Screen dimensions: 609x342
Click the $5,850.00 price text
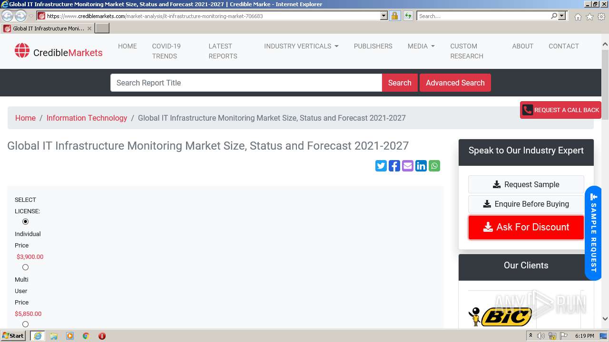[28, 313]
